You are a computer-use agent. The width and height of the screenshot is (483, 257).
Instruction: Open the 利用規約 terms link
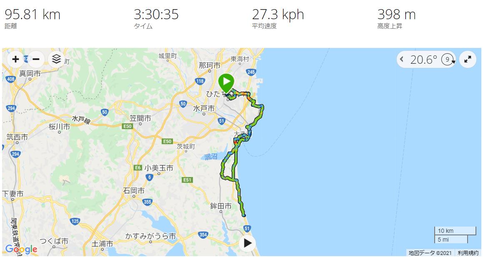click(468, 253)
